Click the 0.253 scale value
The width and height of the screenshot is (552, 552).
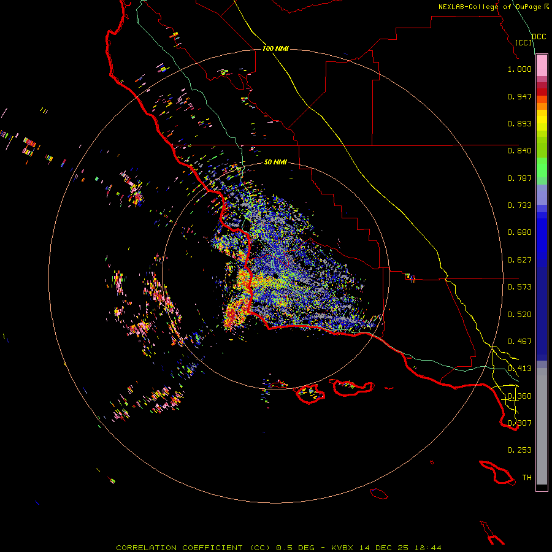click(519, 450)
